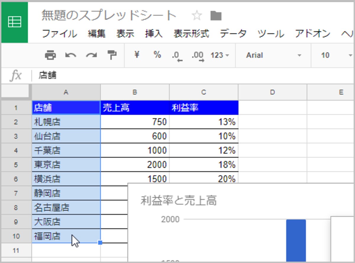Viewport: 355px width, 263px height.
Task: Select the Paint format roller icon
Action: tap(112, 55)
